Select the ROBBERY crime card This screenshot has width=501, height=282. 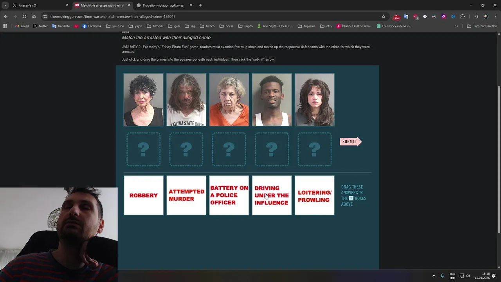pyautogui.click(x=144, y=195)
